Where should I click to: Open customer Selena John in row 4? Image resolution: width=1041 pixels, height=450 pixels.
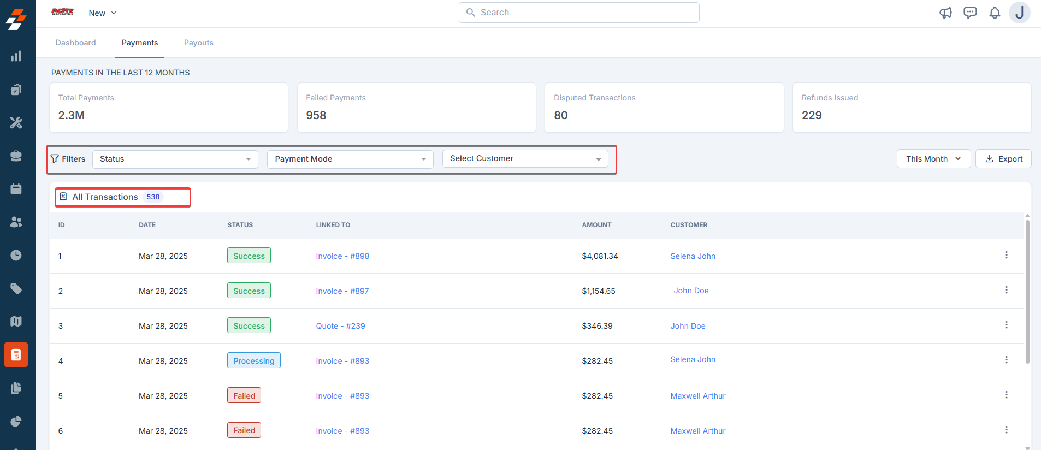coord(693,359)
